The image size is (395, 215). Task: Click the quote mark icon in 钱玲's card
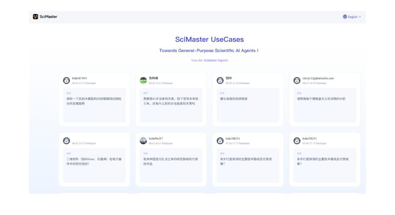(x=222, y=93)
